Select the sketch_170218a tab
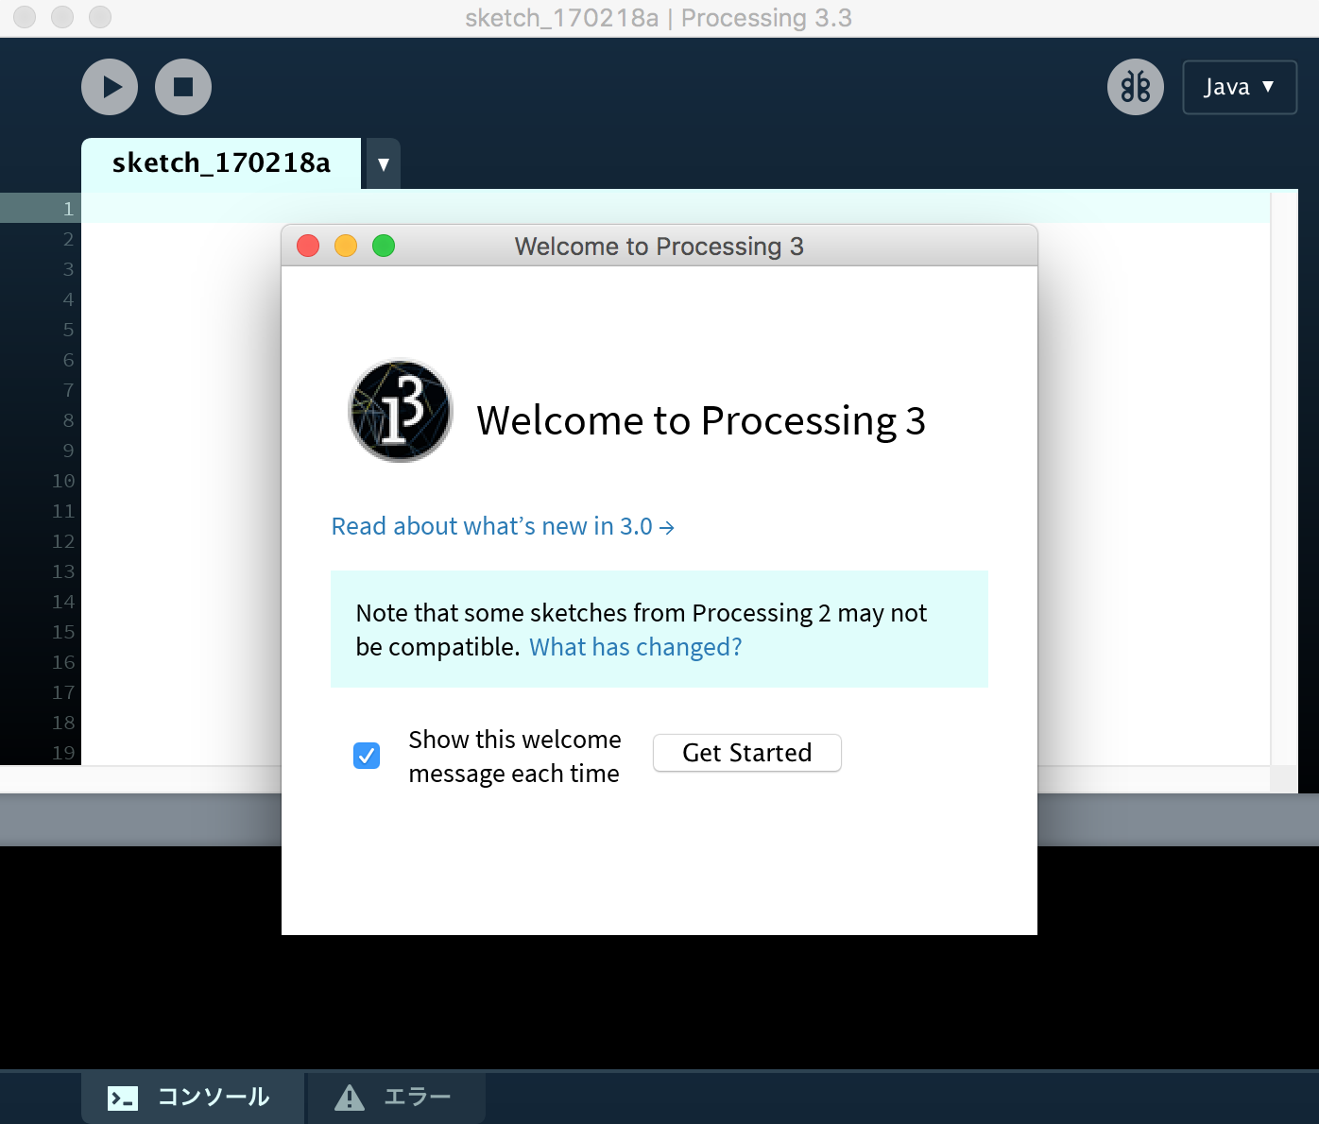The height and width of the screenshot is (1124, 1319). 221,163
